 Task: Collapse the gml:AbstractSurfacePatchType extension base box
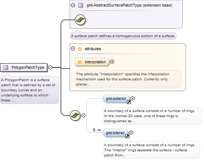pyautogui.click(x=73, y=5)
